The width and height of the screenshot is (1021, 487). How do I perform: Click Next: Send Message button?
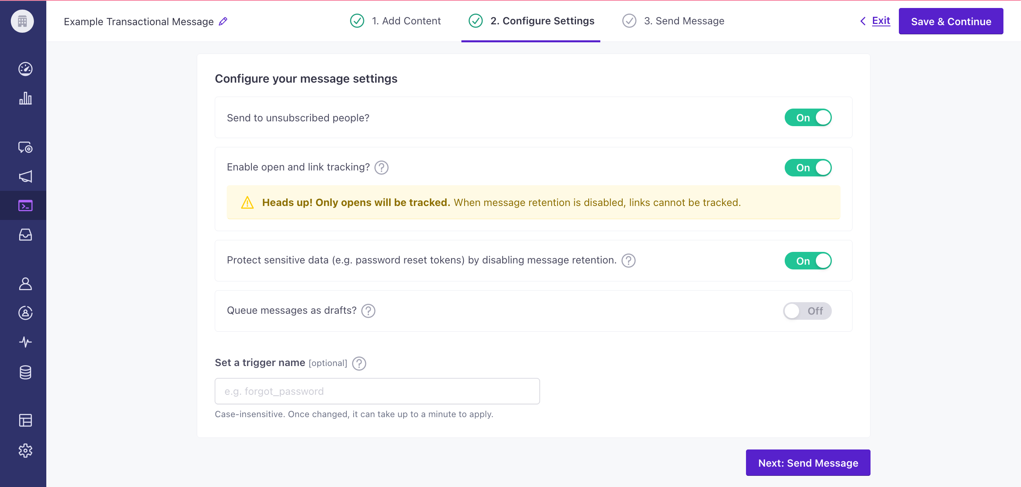point(808,463)
